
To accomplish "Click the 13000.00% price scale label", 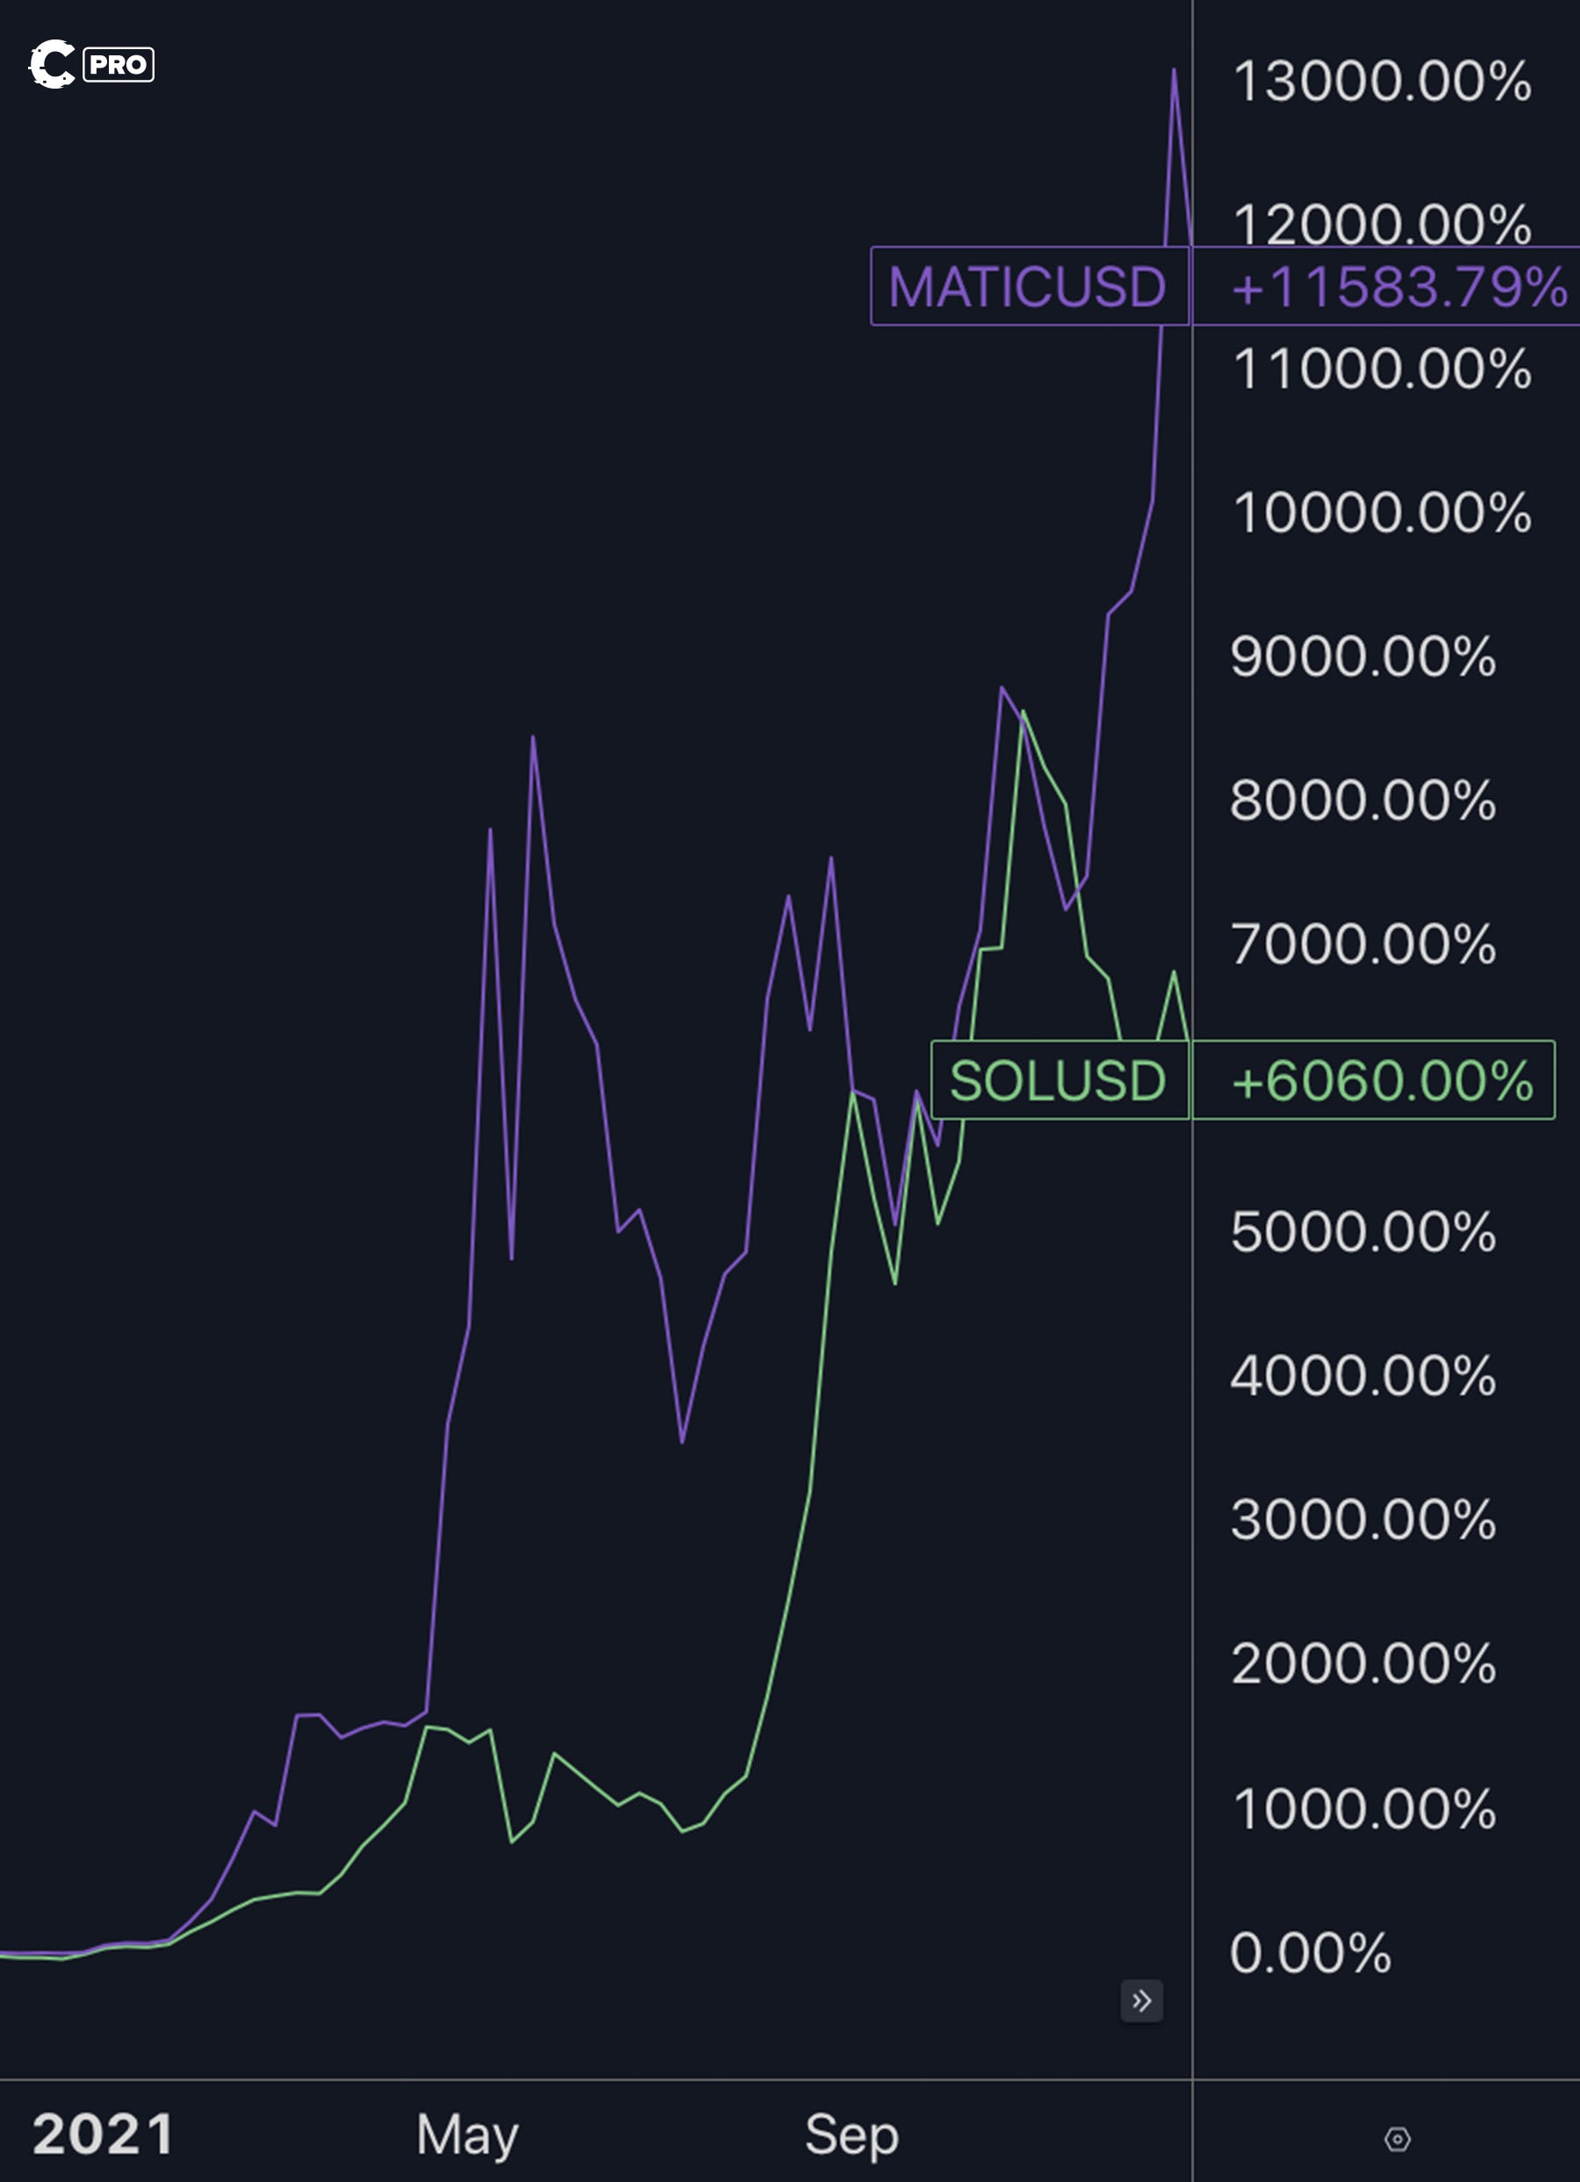I will pyautogui.click(x=1382, y=81).
